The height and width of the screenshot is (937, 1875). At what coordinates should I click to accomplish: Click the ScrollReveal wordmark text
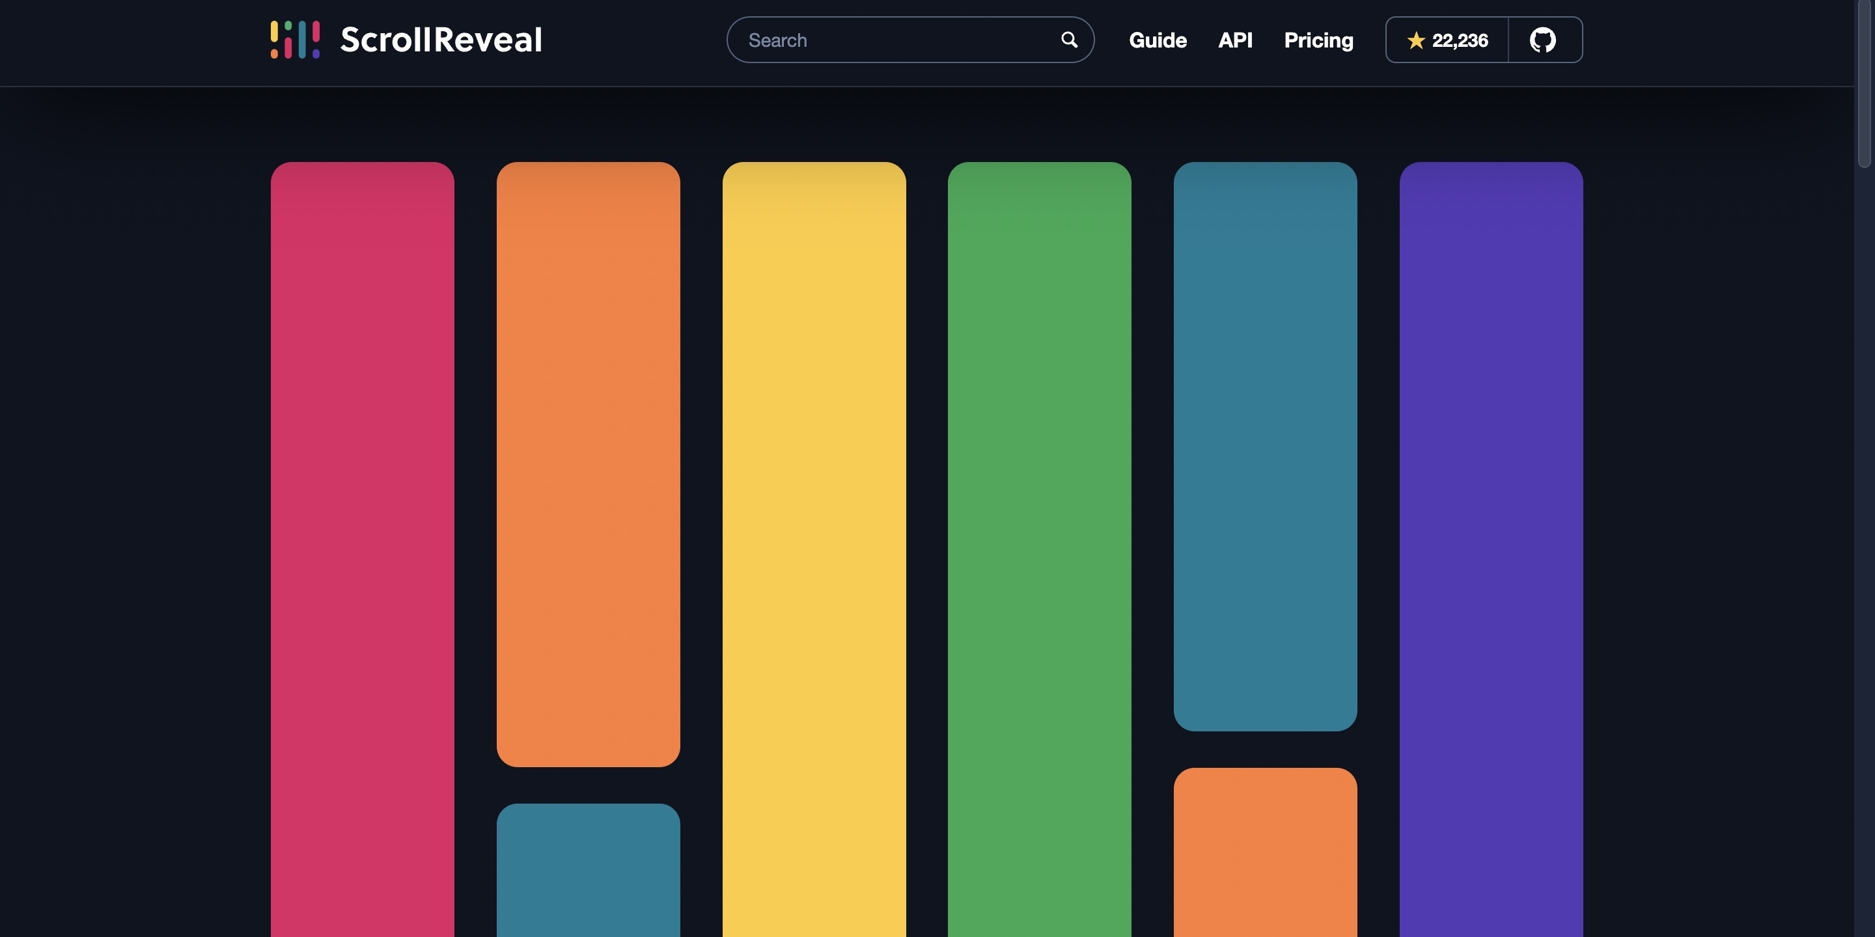pyautogui.click(x=441, y=39)
